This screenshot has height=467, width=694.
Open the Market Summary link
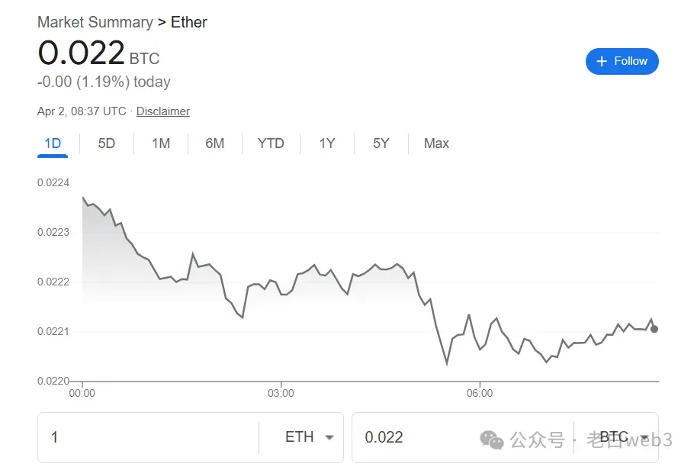95,22
